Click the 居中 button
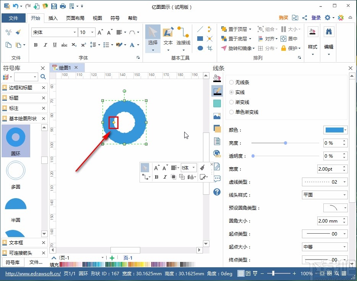This screenshot has height=281, width=357. click(x=289, y=39)
